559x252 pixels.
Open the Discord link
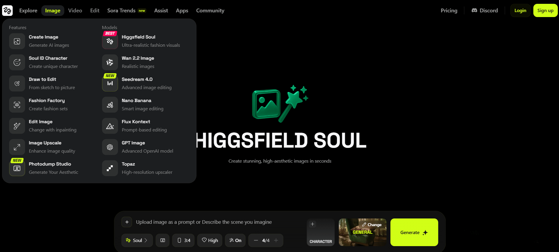pos(485,11)
